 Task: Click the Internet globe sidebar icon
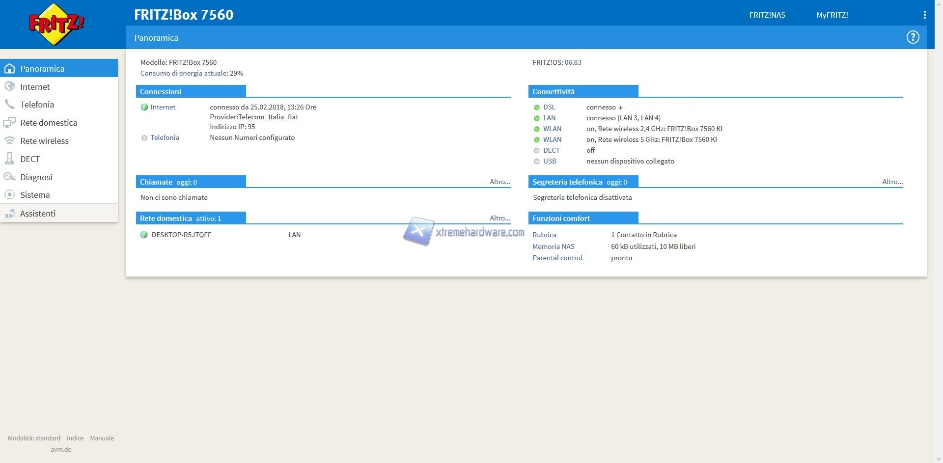(x=9, y=86)
